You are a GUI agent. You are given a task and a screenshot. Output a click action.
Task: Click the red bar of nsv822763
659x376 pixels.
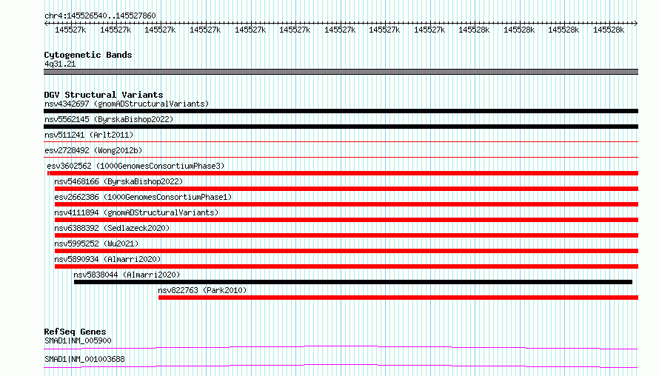coord(398,298)
